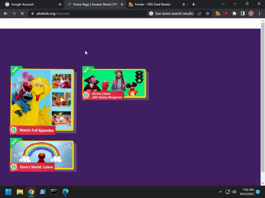Open Elmo's World: Colors label
Image resolution: width=265 pixels, height=198 pixels.
tap(36, 167)
